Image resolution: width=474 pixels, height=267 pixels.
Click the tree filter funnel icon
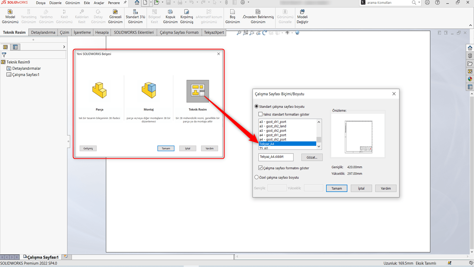coord(4,55)
